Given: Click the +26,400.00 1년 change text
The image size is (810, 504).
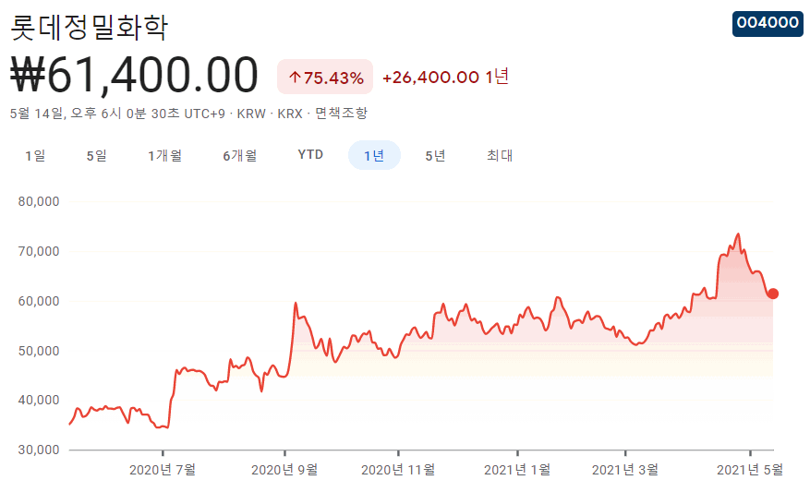Looking at the screenshot, I should (445, 77).
